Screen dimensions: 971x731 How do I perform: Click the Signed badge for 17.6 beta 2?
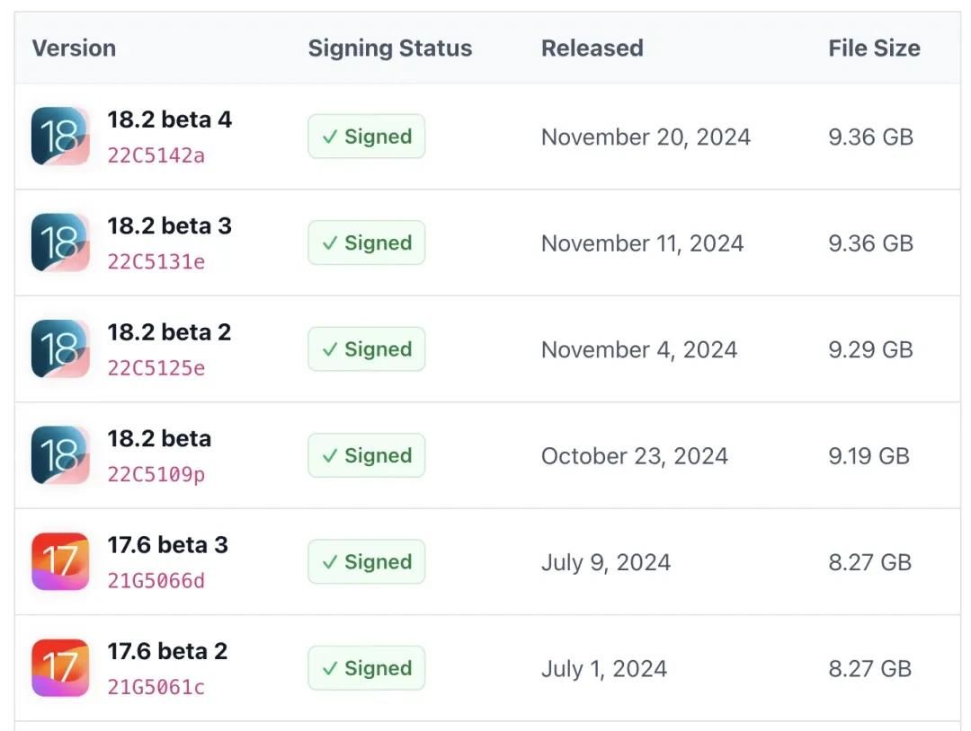(366, 668)
